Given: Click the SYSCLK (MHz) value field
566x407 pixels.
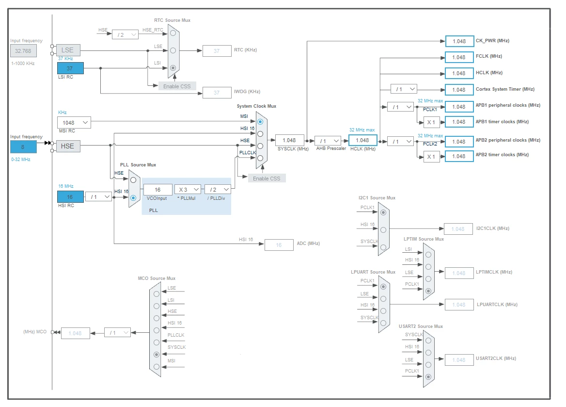Looking at the screenshot, I should pos(289,140).
